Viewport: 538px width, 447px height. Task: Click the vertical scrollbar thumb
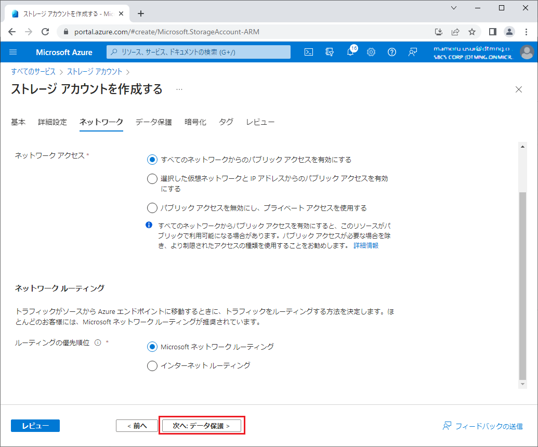(x=522, y=286)
